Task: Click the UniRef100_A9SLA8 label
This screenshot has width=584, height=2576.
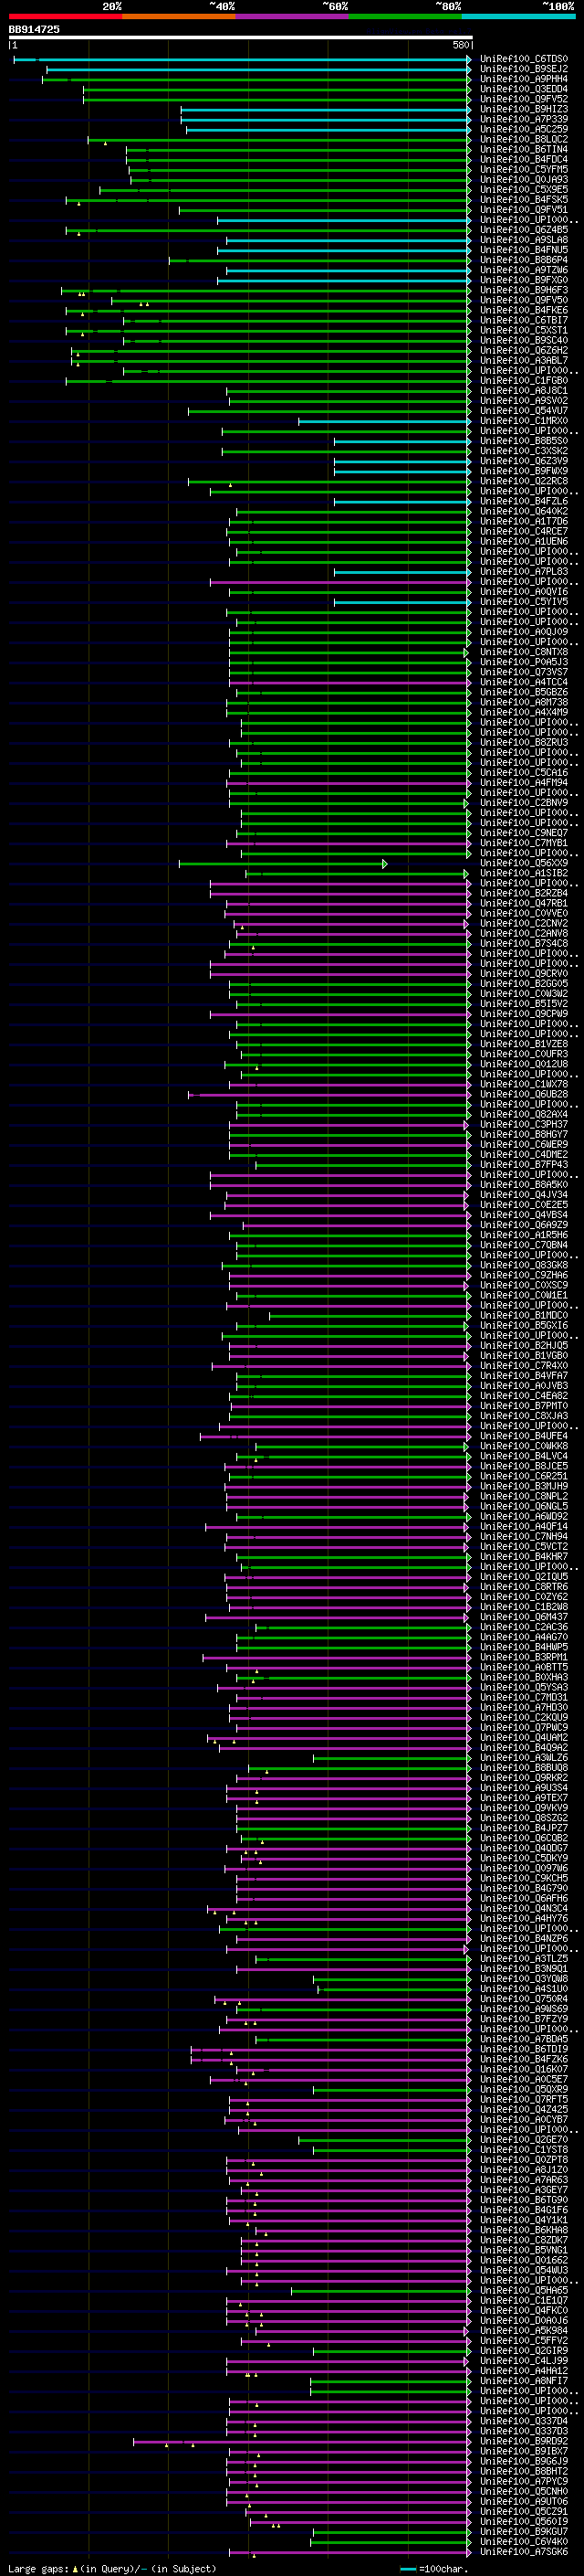Action: click(524, 240)
